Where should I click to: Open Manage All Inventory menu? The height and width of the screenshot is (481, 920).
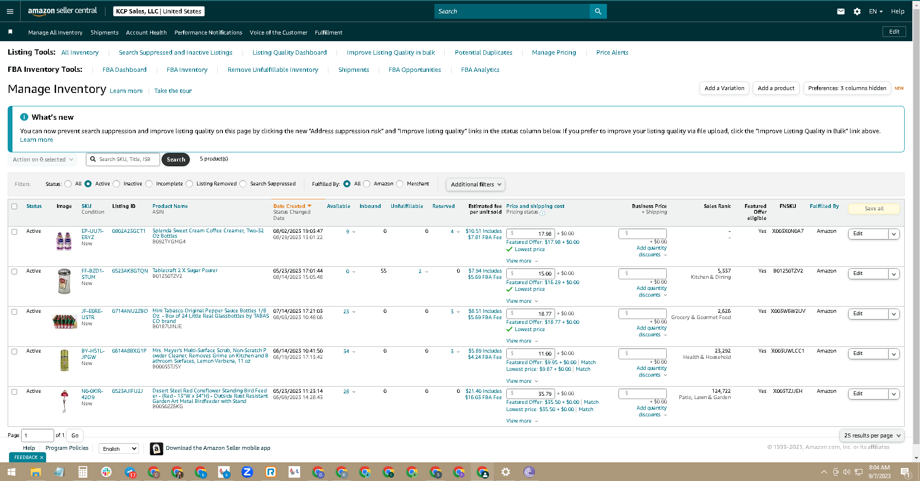tap(55, 33)
